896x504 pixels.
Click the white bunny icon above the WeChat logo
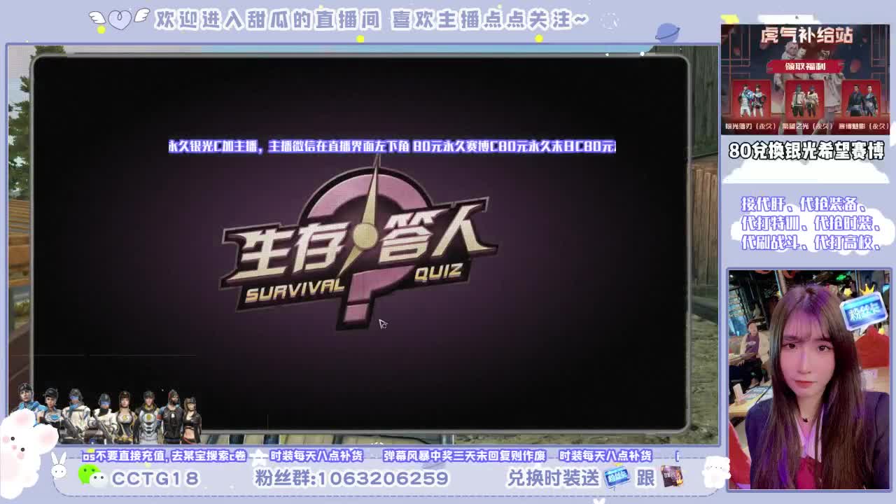pyautogui.click(x=59, y=464)
